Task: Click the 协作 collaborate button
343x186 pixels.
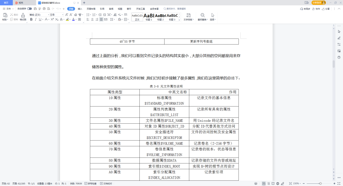Action: (316, 9)
